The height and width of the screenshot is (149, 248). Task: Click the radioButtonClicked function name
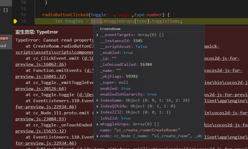[65, 15]
